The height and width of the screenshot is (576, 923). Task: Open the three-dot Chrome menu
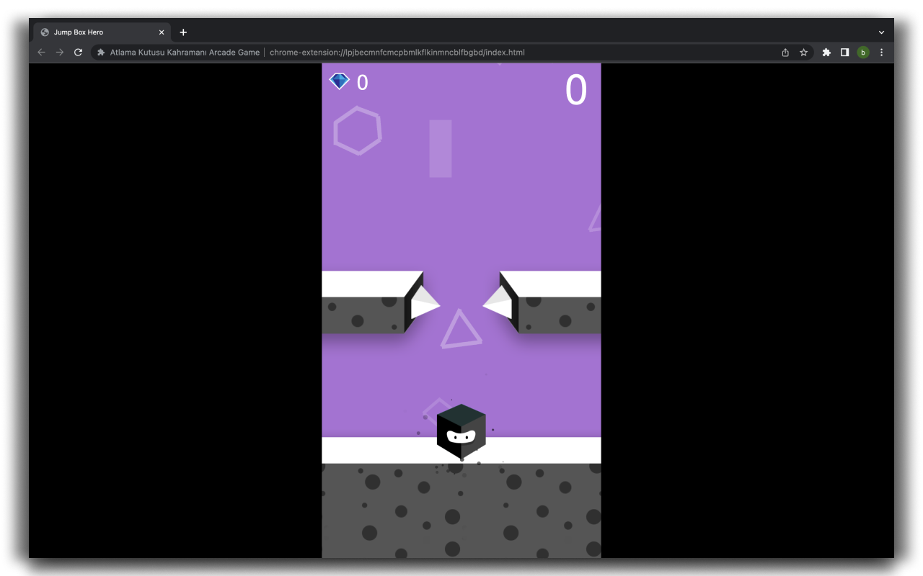click(881, 52)
